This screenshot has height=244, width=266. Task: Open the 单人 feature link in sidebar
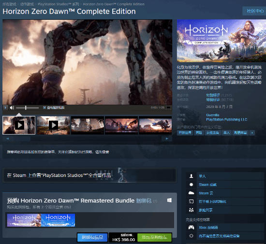coord(202,176)
